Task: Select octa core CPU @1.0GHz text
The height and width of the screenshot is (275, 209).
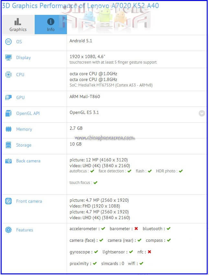Action: 93,74
